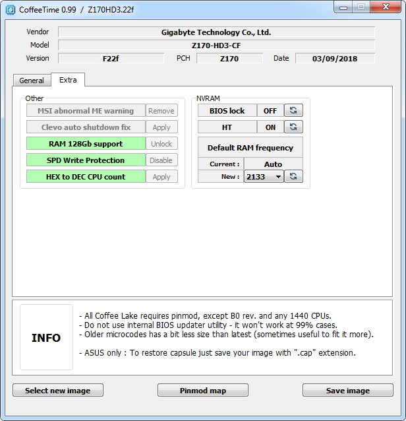Click the 'ASUS only' info line
Screen dimensions: 406x421
pyautogui.click(x=217, y=352)
